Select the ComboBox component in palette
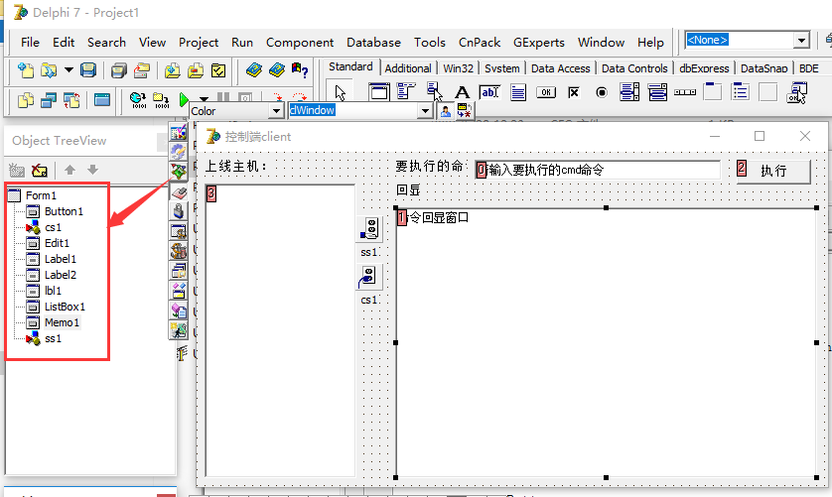 coord(657,92)
